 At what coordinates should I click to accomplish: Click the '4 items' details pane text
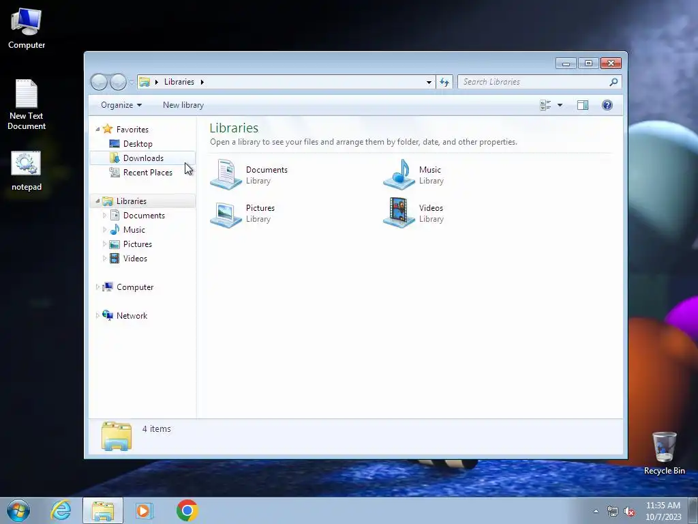point(156,429)
